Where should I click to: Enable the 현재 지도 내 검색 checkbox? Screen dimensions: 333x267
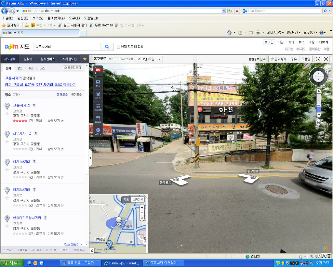[x=118, y=47]
